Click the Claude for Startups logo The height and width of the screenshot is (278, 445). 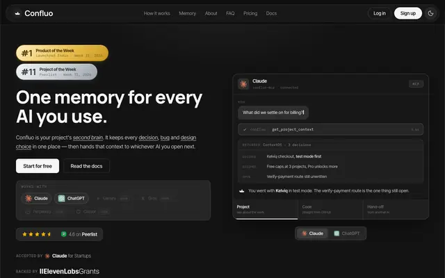pos(47,256)
